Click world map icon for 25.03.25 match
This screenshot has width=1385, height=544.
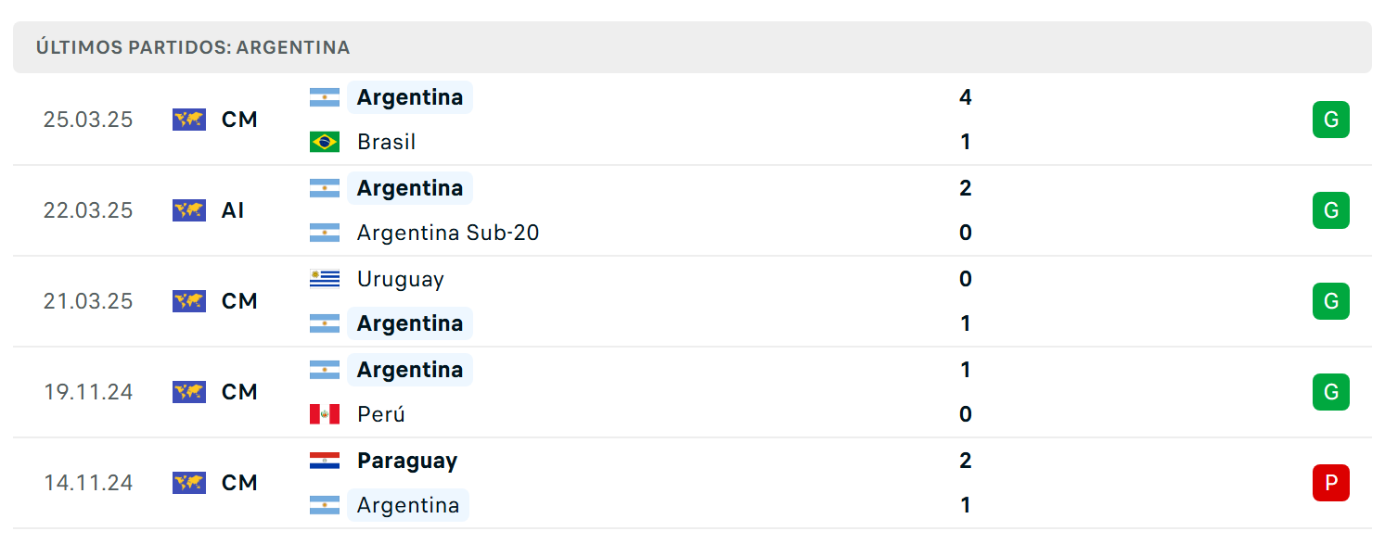pos(189,120)
